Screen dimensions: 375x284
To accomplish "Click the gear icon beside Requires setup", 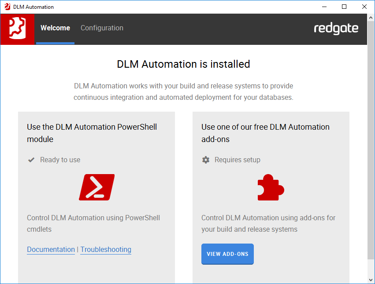I will coord(206,160).
